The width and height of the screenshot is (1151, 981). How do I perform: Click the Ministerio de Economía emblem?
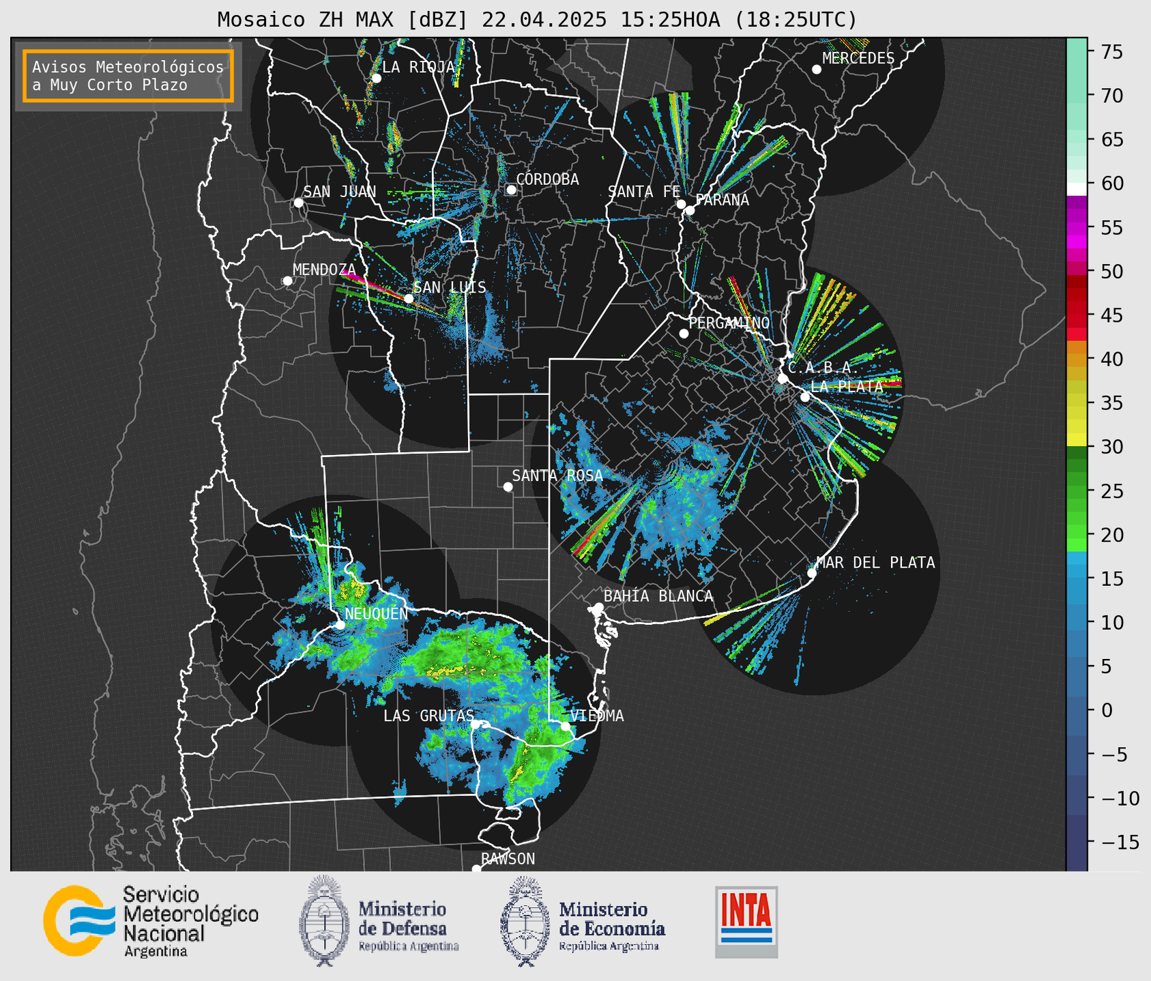click(525, 921)
